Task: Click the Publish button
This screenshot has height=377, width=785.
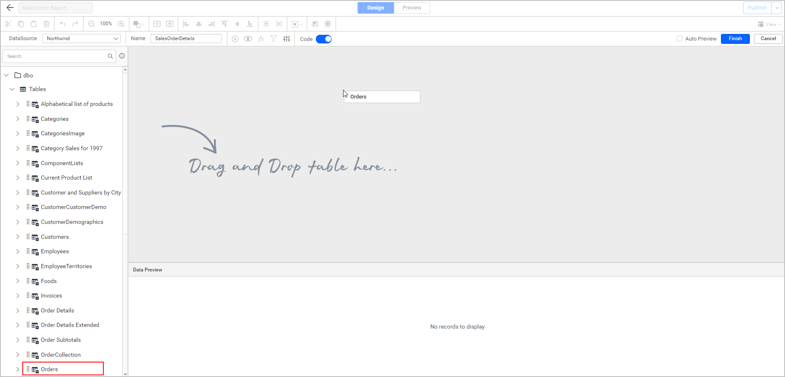Action: (757, 8)
